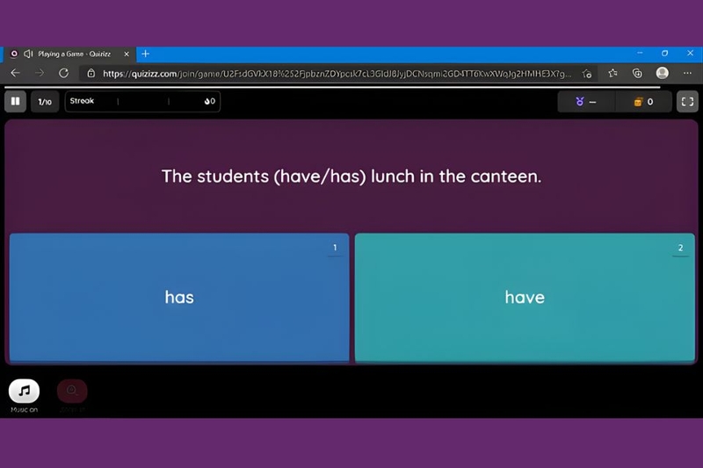Click the coin score counter
The width and height of the screenshot is (703, 468).
pyautogui.click(x=643, y=102)
